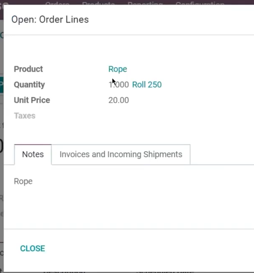
Task: Open the Reporting menu in top bar
Action: click(145, 3)
